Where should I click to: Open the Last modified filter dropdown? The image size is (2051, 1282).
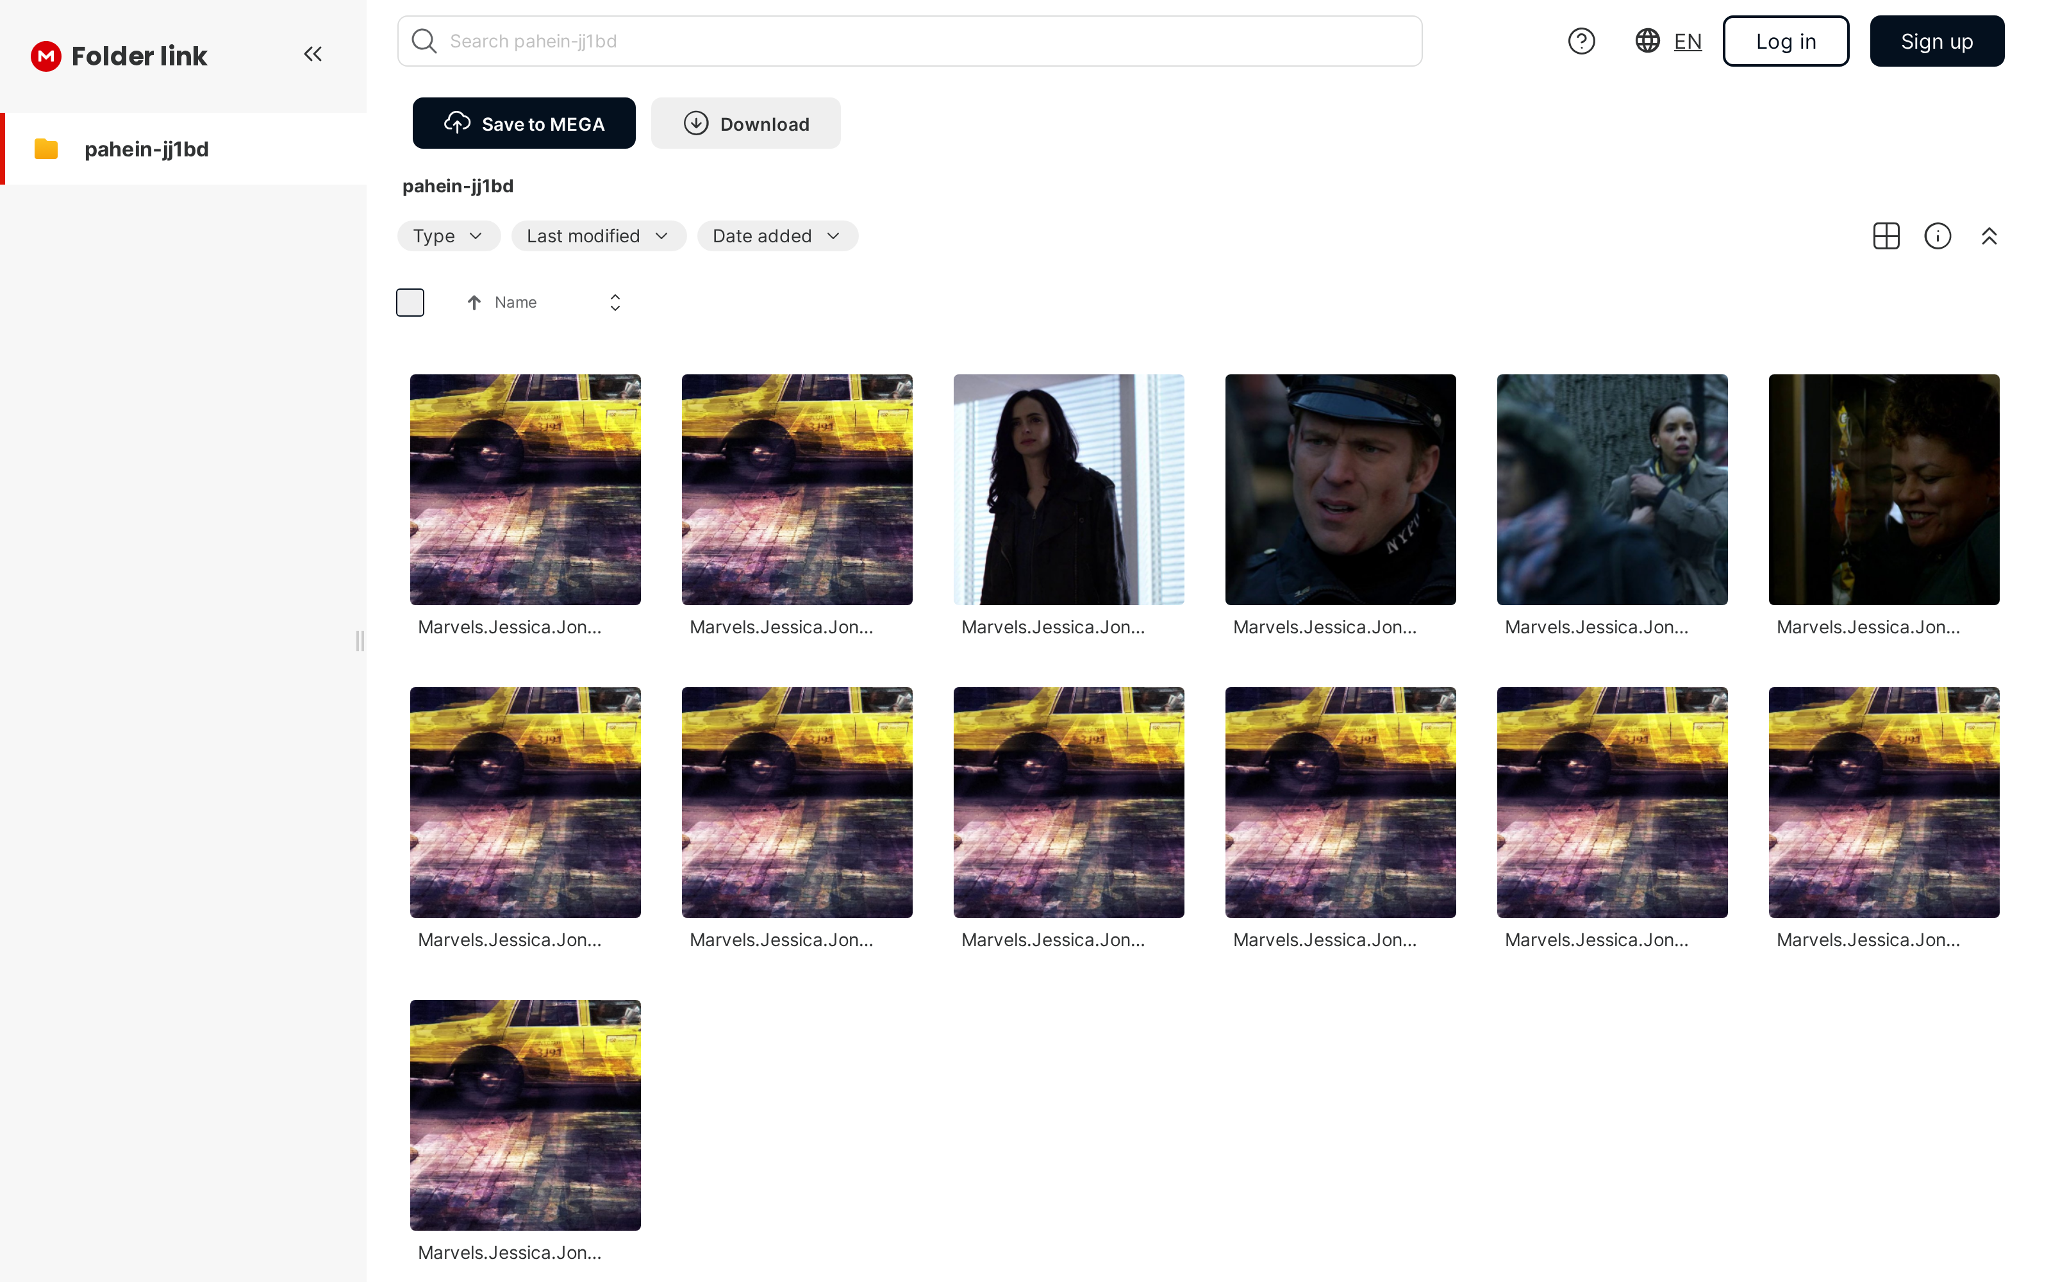pos(597,236)
